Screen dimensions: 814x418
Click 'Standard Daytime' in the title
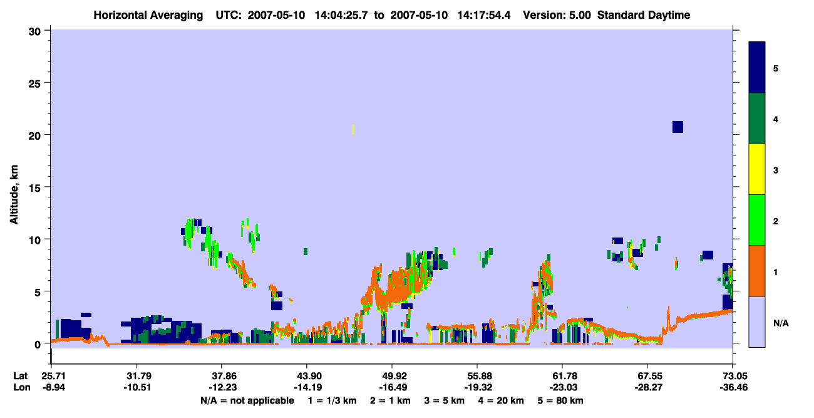tap(644, 15)
